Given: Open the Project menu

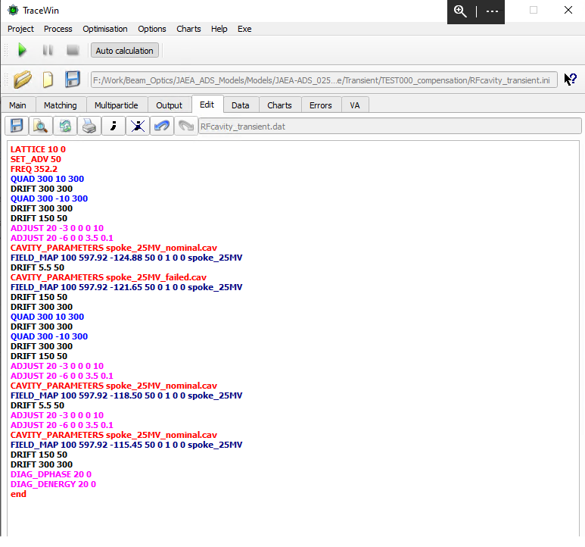Looking at the screenshot, I should (x=20, y=29).
